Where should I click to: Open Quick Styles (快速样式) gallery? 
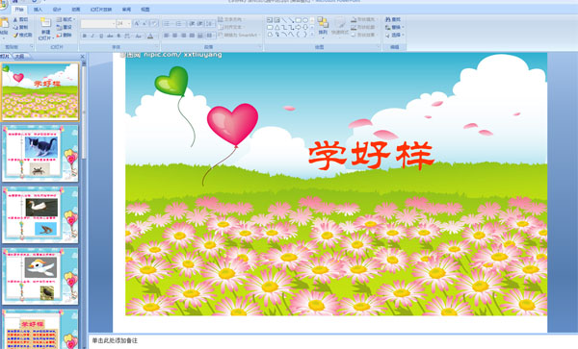(340, 27)
